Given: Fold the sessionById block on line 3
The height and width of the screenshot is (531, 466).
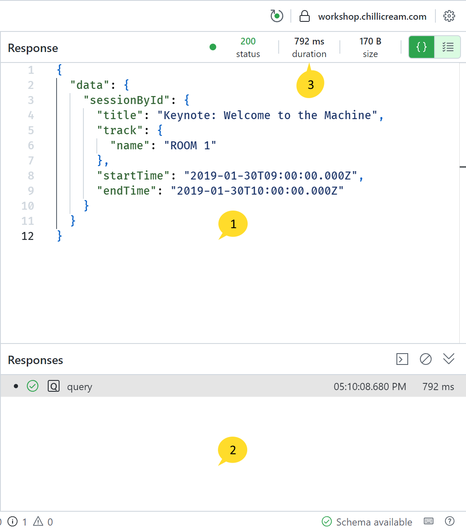Looking at the screenshot, I should (45, 100).
